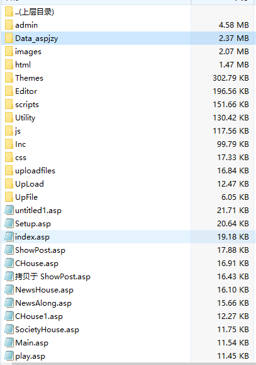256x365 pixels.
Task: Go to parent directory ..(上层目录)
Action: (x=35, y=11)
